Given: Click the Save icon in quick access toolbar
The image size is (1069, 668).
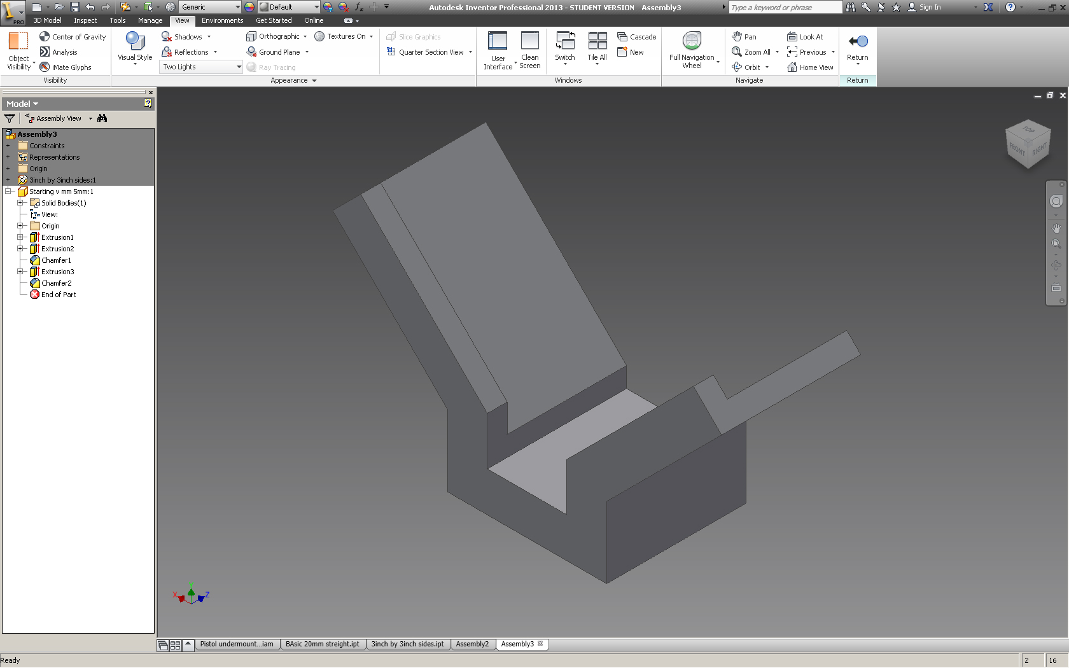Looking at the screenshot, I should [x=74, y=7].
